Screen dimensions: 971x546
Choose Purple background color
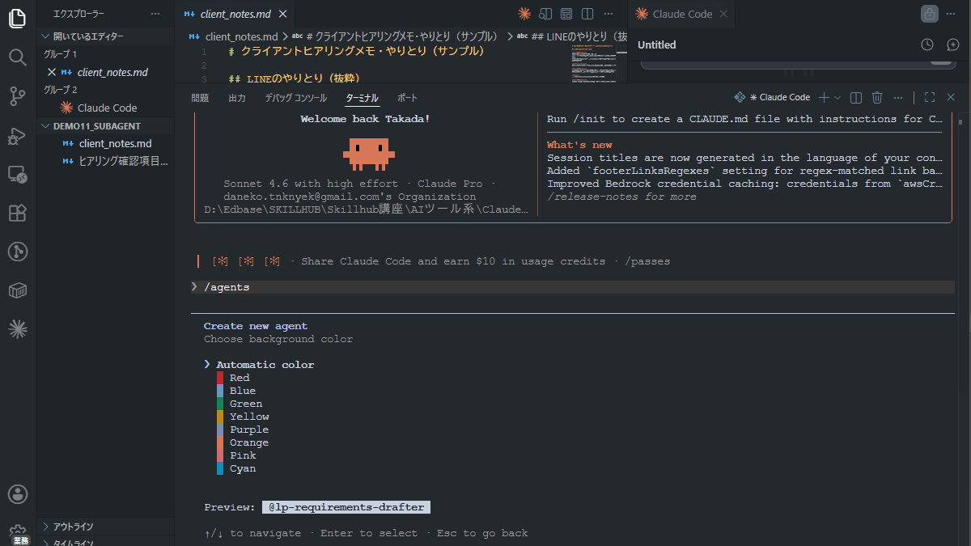pyautogui.click(x=249, y=430)
